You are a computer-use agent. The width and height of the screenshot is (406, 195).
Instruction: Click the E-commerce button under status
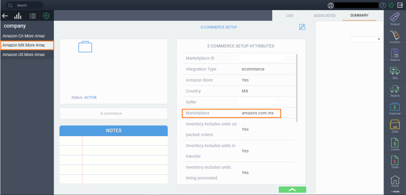pyautogui.click(x=114, y=113)
